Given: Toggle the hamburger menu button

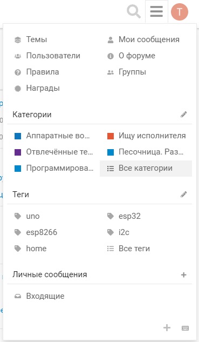Looking at the screenshot, I should pyautogui.click(x=156, y=11).
